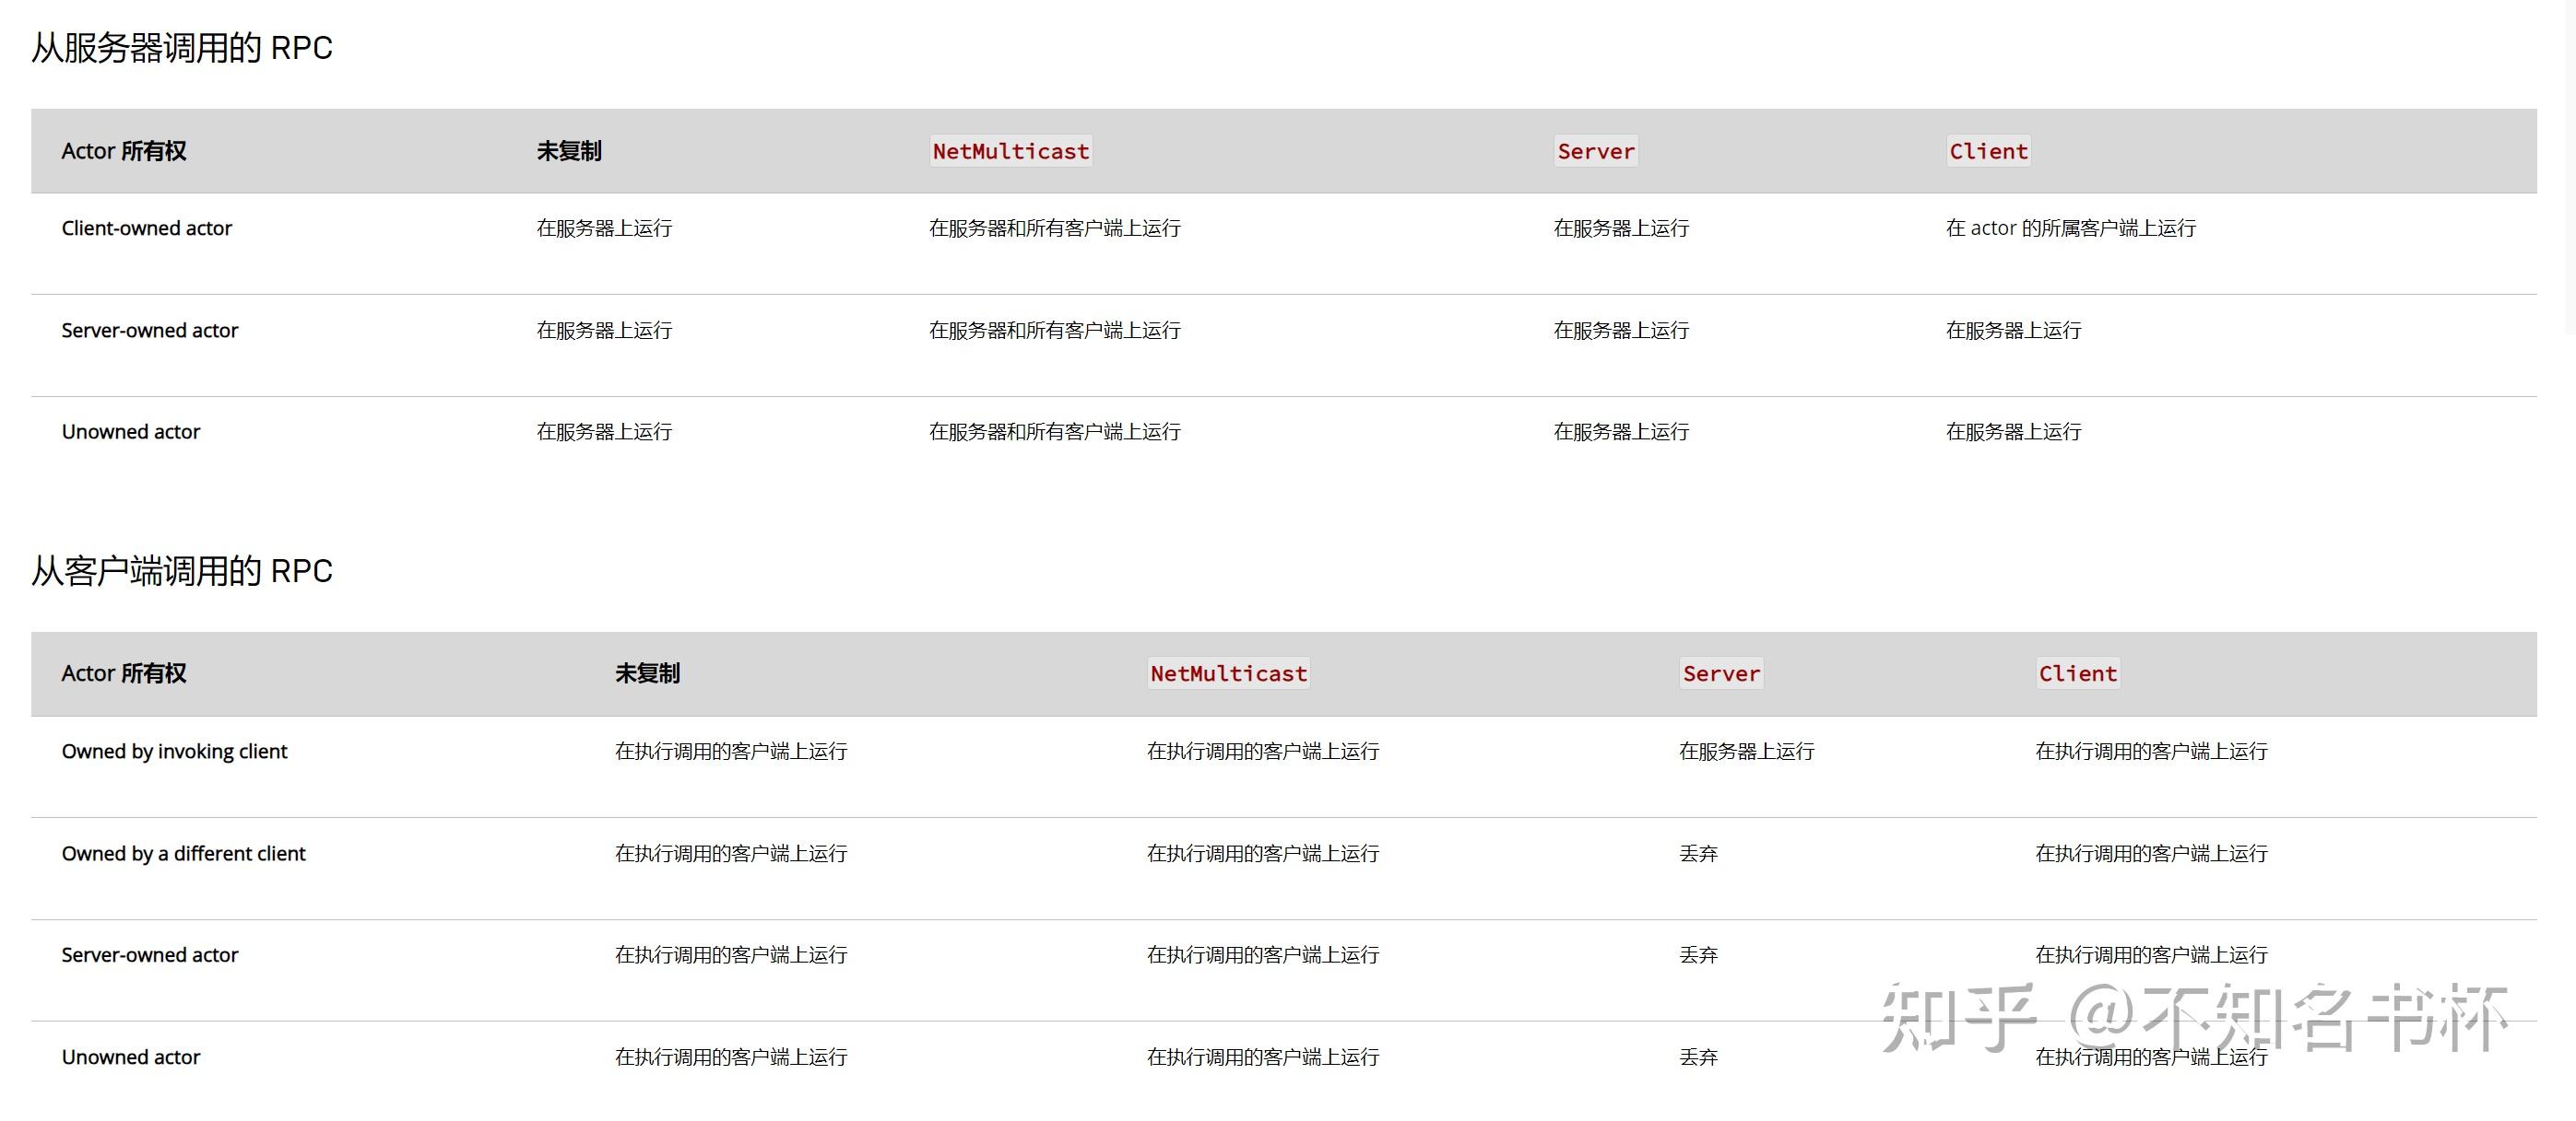Select the Client header tag in the first table
Screen dimensions: 2576x1121
click(1988, 151)
